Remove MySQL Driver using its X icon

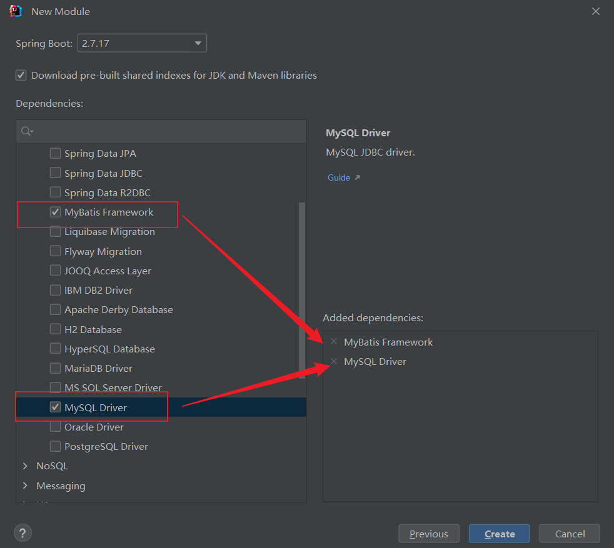coord(334,361)
